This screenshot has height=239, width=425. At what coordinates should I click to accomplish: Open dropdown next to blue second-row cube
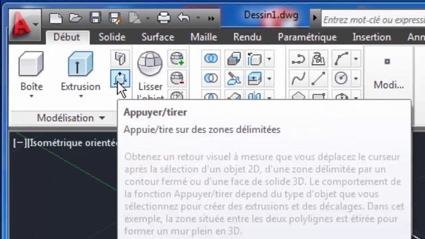click(269, 78)
